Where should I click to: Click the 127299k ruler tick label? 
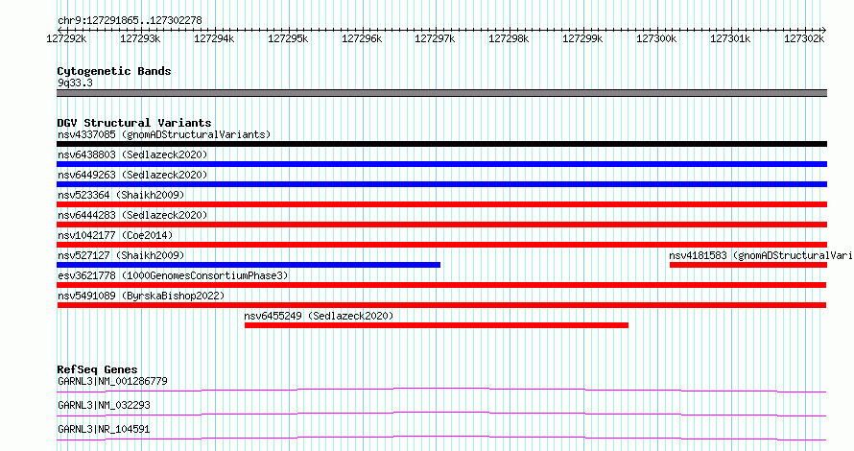point(582,38)
